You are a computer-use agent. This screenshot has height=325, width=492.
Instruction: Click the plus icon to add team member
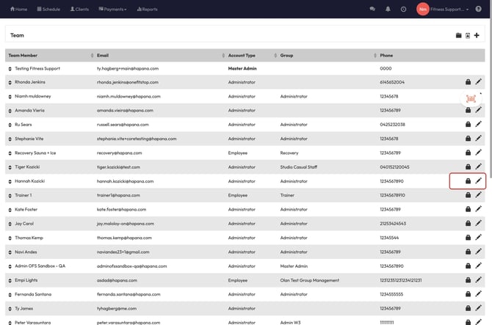pyautogui.click(x=477, y=35)
